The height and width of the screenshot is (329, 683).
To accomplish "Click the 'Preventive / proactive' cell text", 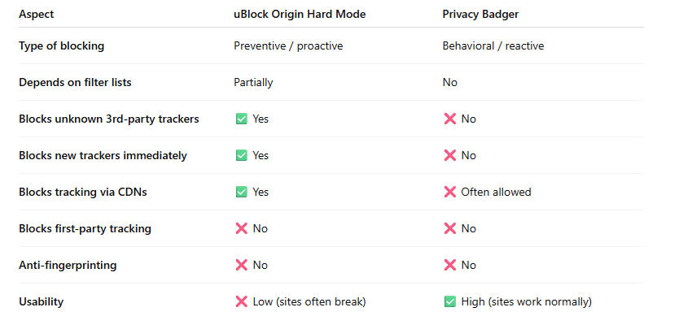I will 288,45.
